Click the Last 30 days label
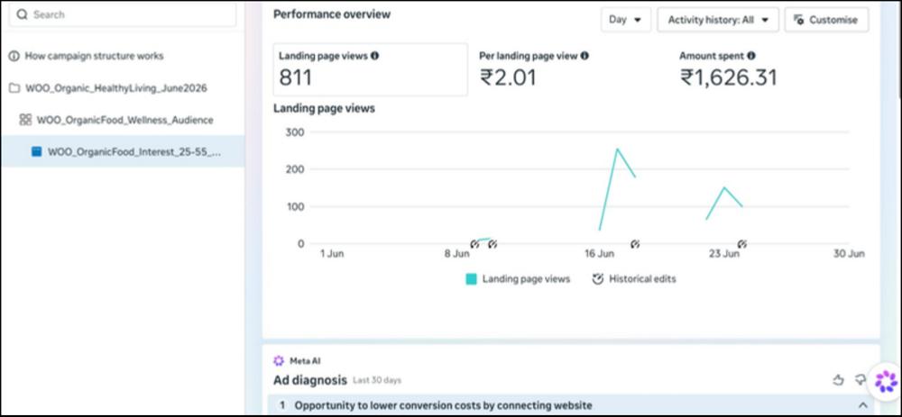902x417 pixels. click(377, 380)
